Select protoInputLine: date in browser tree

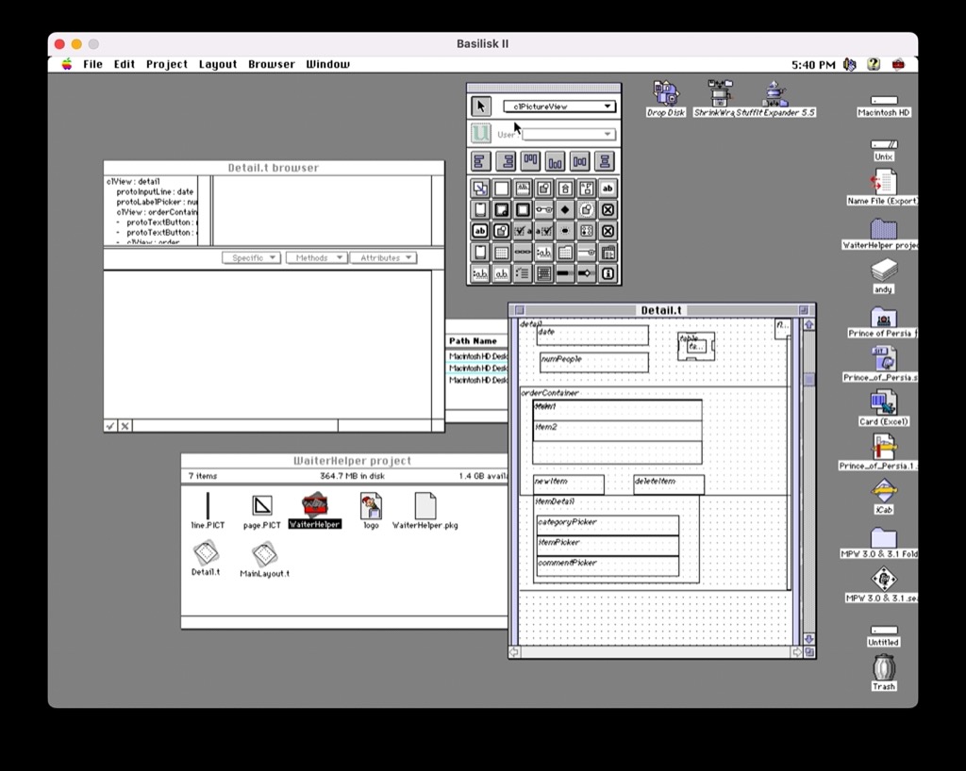coord(155,191)
